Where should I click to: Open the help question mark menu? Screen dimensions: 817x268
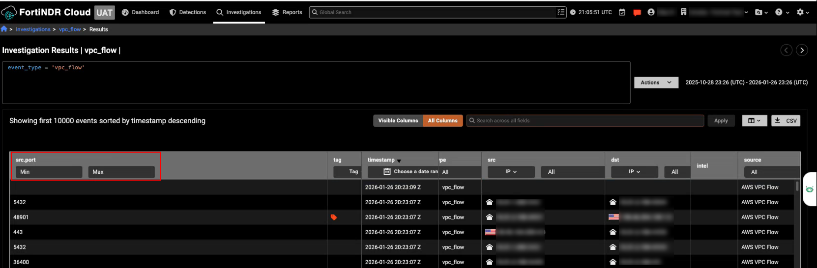click(782, 12)
